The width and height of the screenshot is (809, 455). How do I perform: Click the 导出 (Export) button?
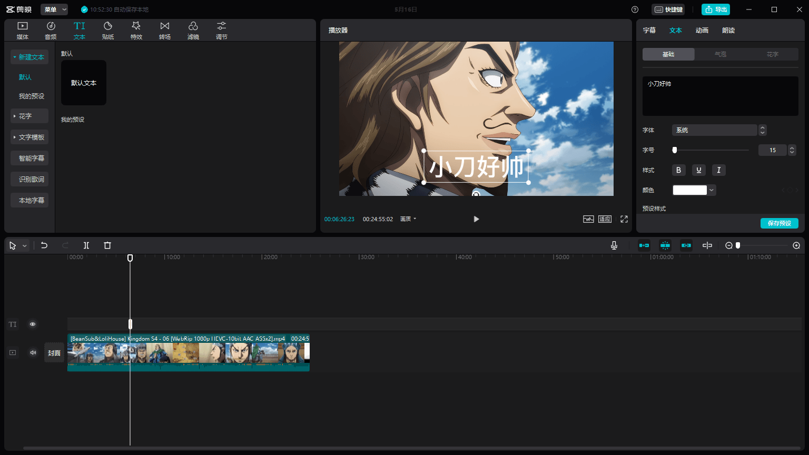(715, 9)
